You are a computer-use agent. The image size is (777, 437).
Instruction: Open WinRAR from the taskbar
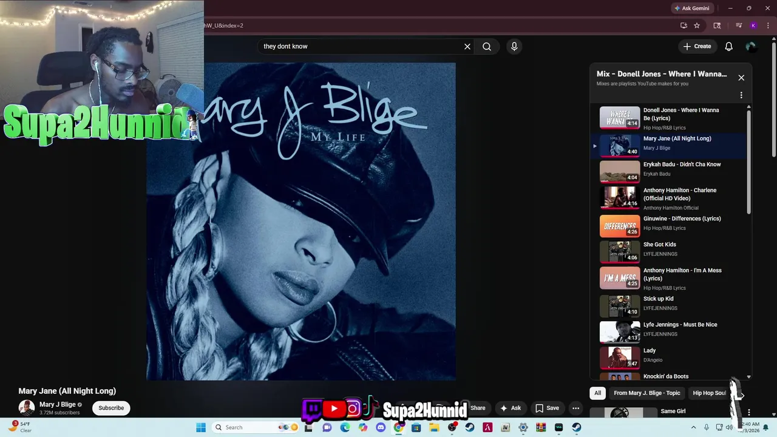click(540, 427)
